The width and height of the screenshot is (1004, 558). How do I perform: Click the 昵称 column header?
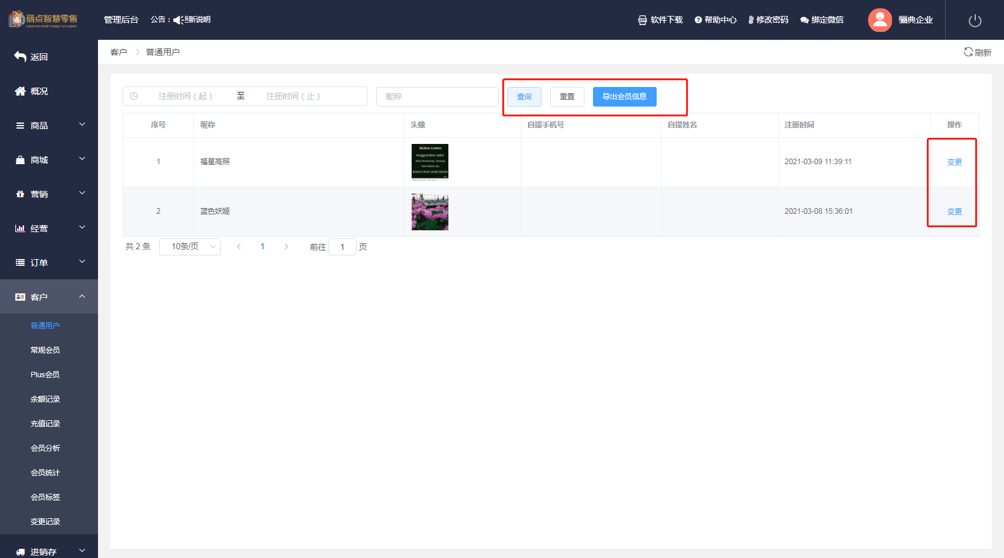208,125
